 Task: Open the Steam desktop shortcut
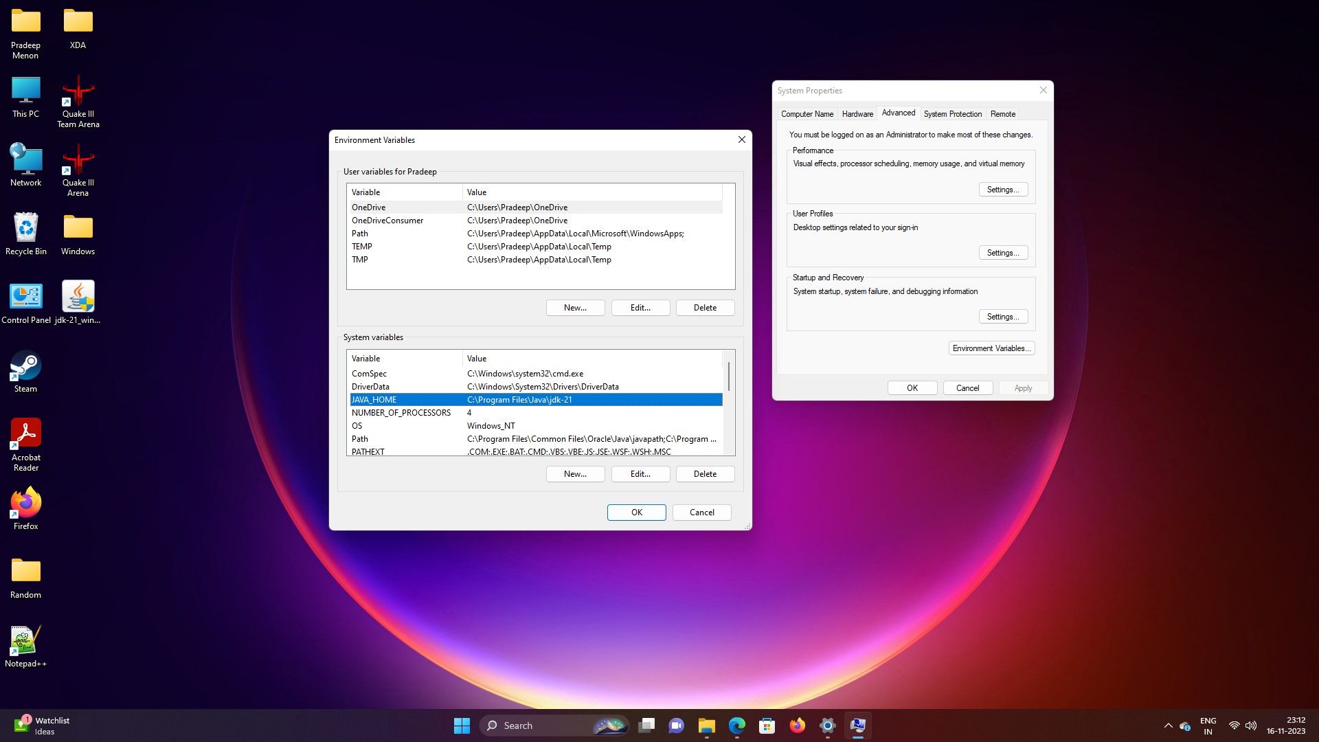(x=25, y=368)
